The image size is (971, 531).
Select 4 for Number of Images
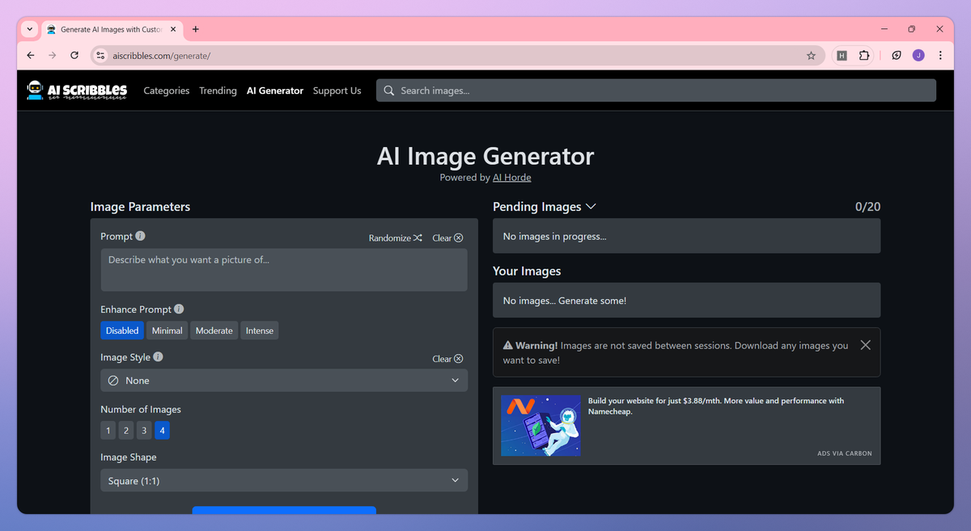pyautogui.click(x=162, y=431)
